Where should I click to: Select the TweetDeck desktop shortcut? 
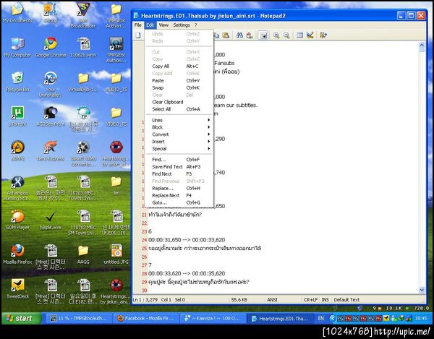click(x=17, y=288)
